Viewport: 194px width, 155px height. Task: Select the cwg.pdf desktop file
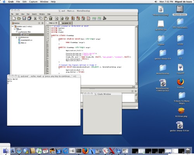click(x=180, y=69)
